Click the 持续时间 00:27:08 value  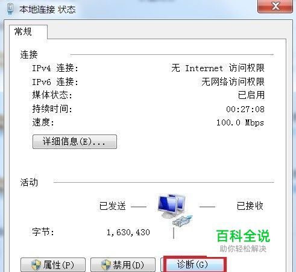pos(245,109)
